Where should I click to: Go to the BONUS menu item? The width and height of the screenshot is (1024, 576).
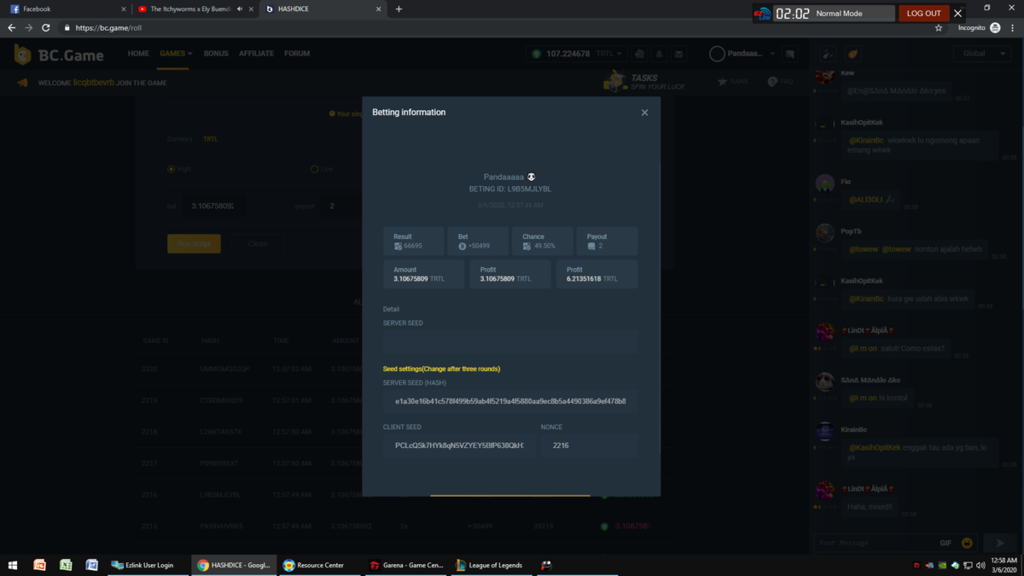(216, 54)
